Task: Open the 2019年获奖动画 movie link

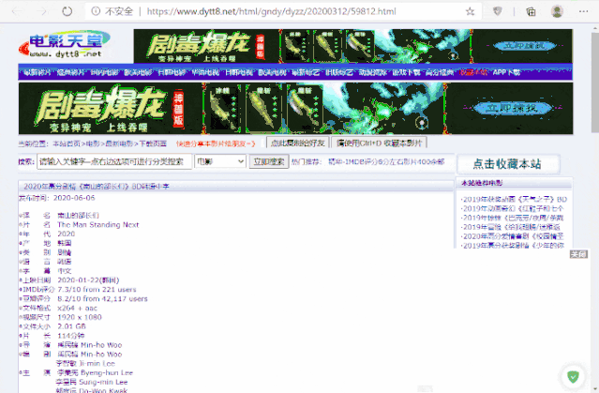Action: 514,199
